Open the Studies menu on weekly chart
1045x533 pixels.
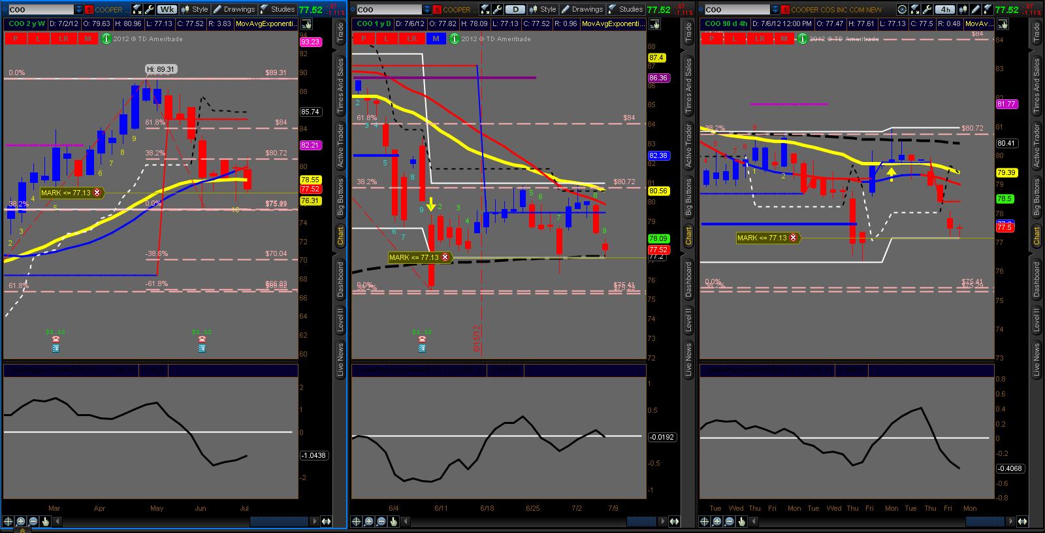278,10
